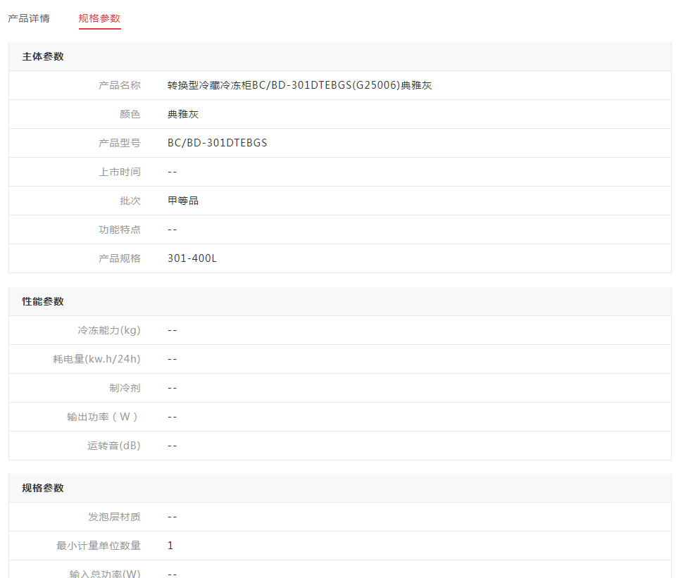
Task: Click the 颜色 row label
Action: (x=130, y=114)
